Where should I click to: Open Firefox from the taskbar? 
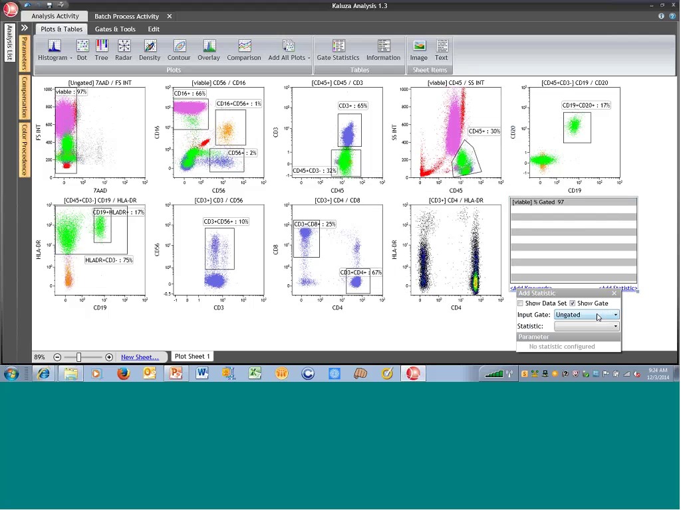pyautogui.click(x=123, y=373)
